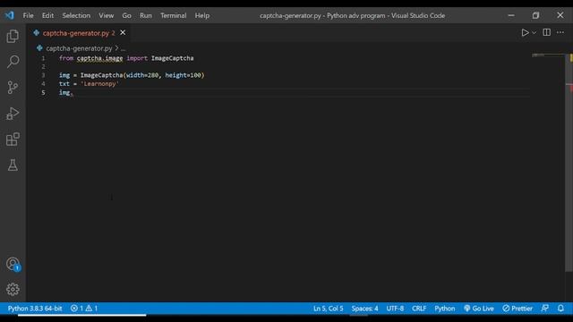573x322 pixels.
Task: Open the Explorer view in the activity bar
Action: coord(13,36)
